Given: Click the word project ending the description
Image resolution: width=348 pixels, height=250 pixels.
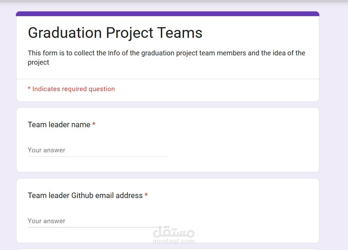Looking at the screenshot, I should [x=38, y=63].
